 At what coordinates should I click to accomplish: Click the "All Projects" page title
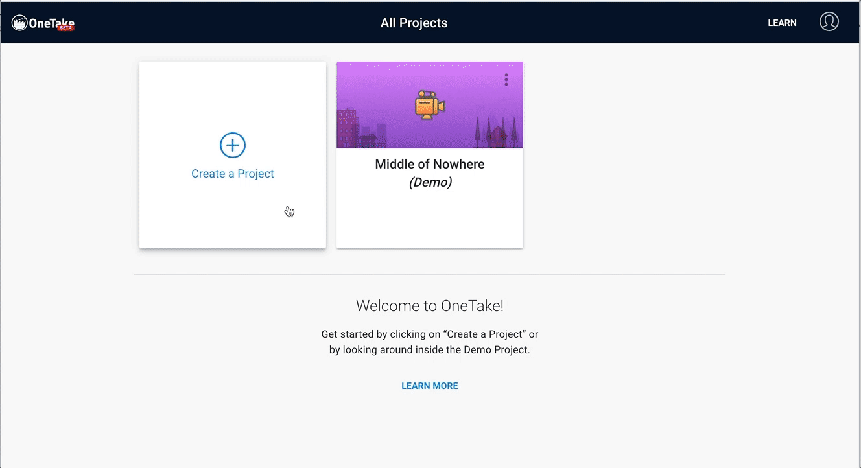click(414, 23)
